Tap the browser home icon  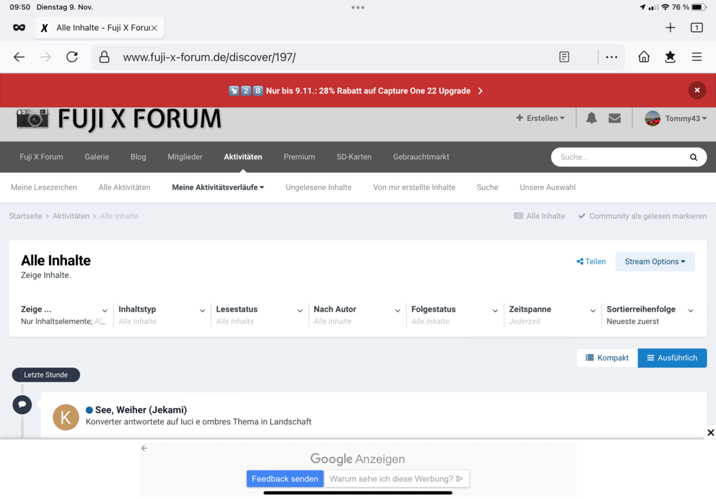644,57
